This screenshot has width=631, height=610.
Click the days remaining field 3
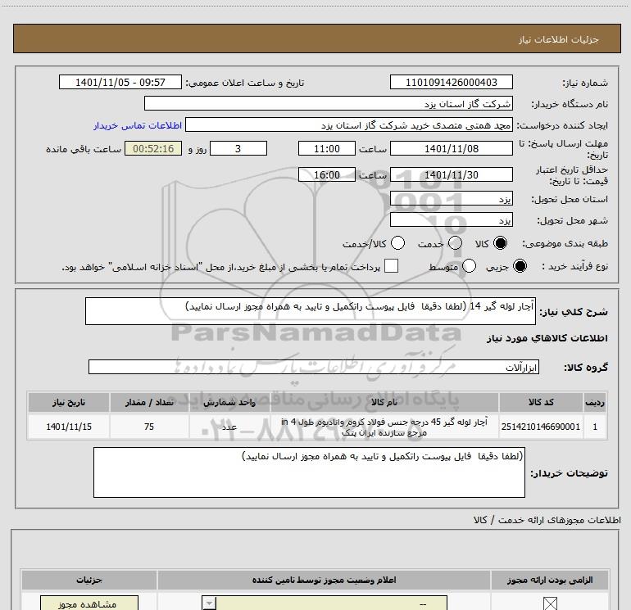[x=238, y=148]
